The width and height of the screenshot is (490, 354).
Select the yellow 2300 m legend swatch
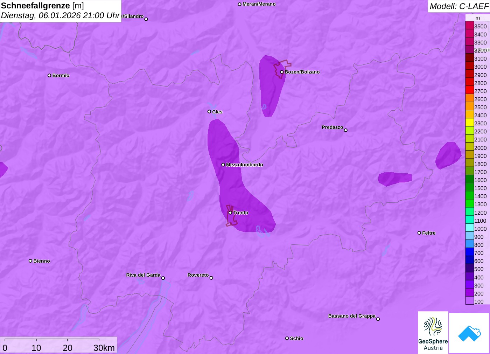469,122
